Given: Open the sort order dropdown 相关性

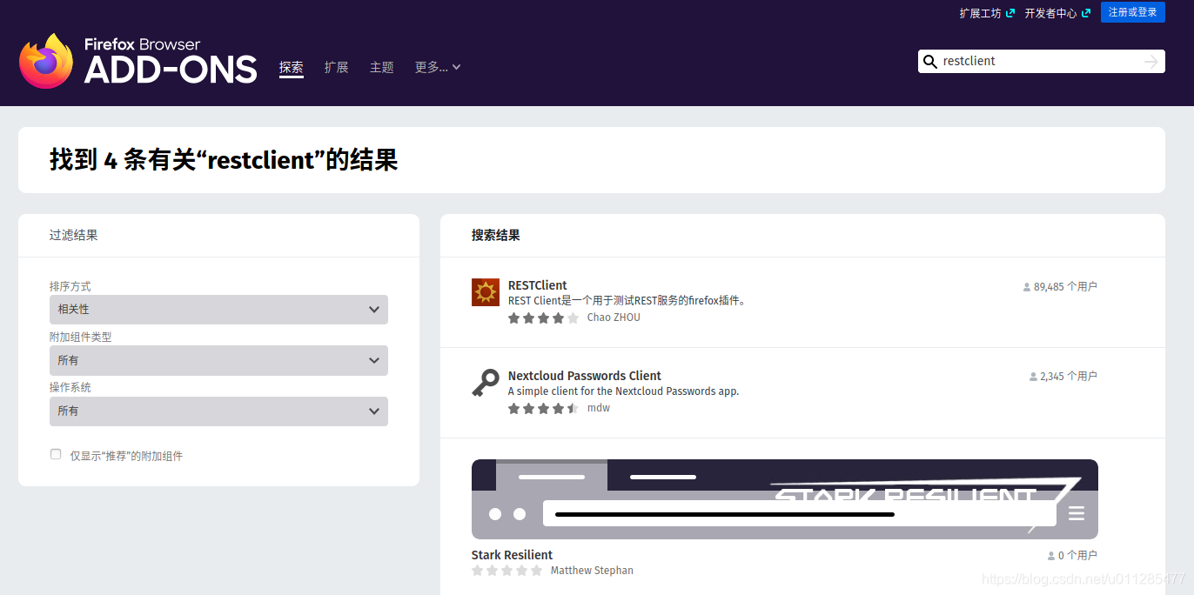Looking at the screenshot, I should coord(218,310).
